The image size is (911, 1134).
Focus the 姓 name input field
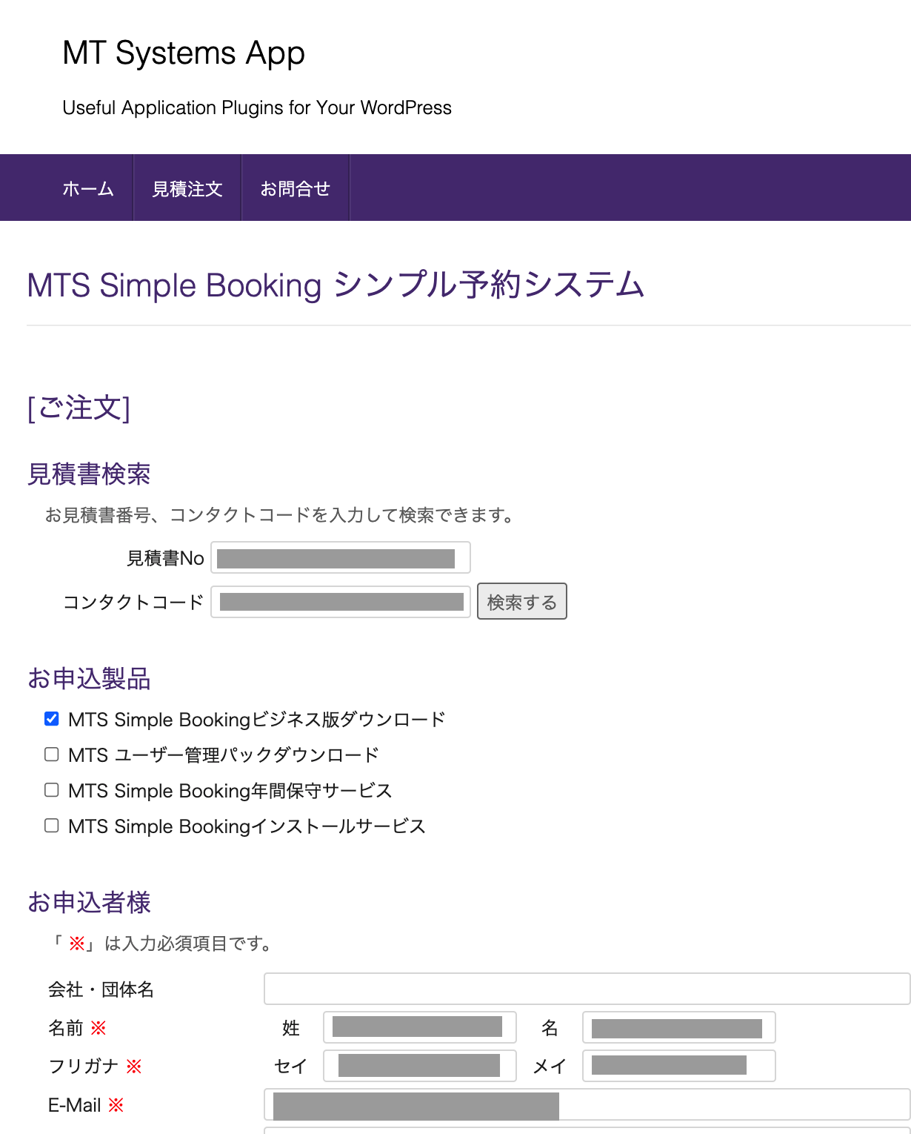pyautogui.click(x=419, y=1027)
